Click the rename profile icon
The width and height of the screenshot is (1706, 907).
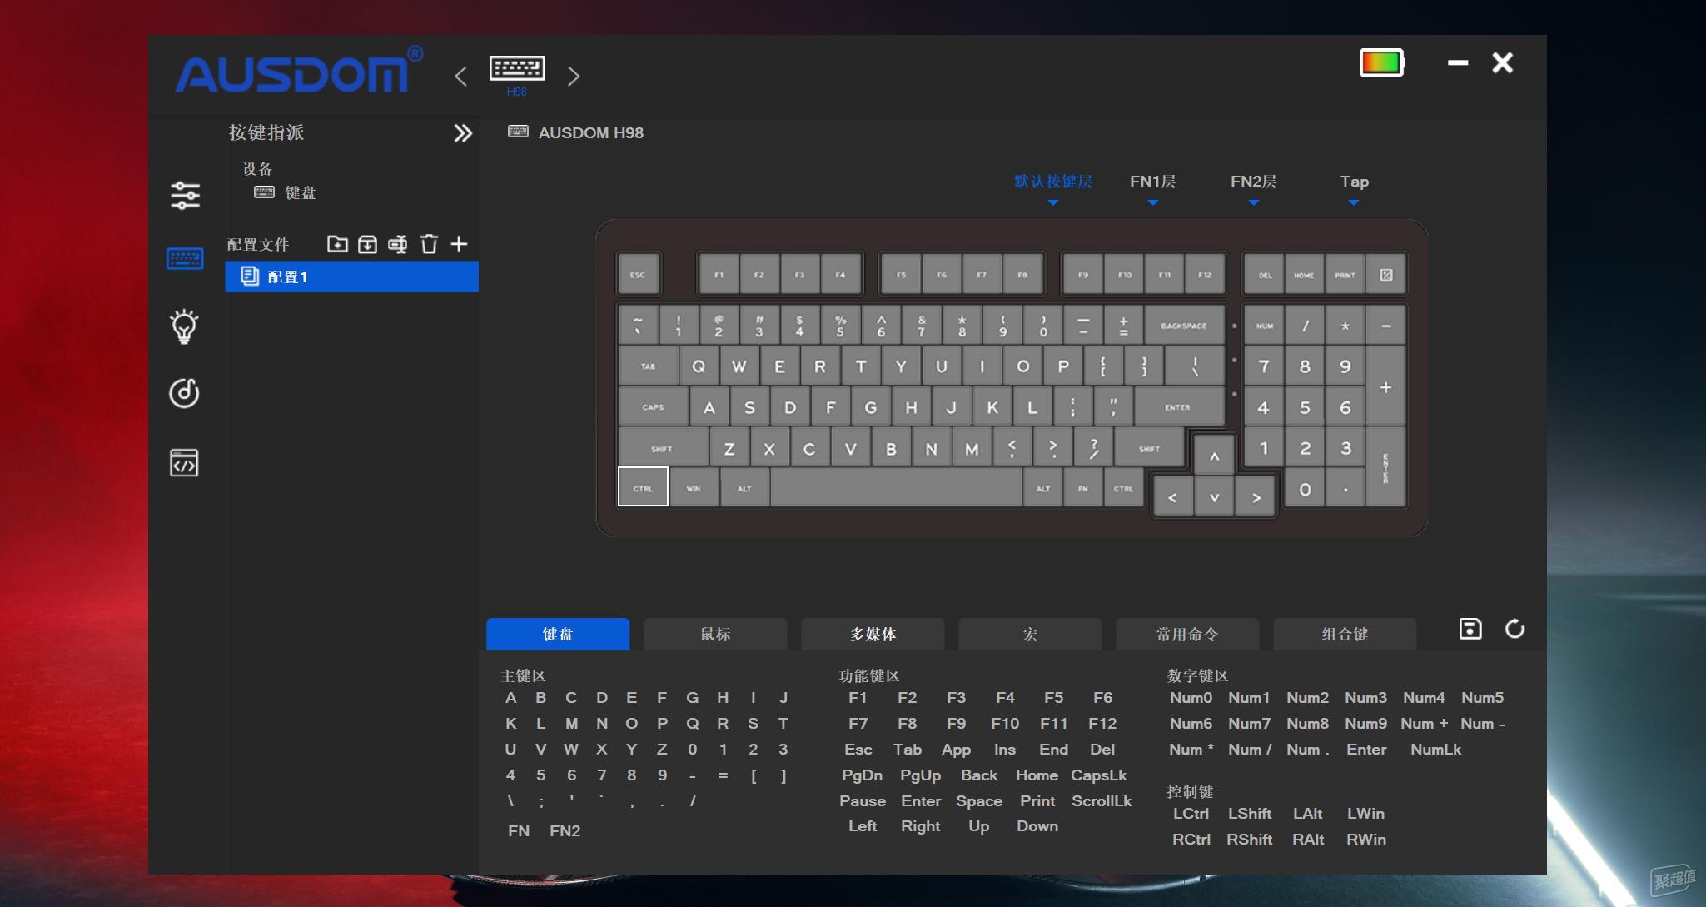click(398, 244)
